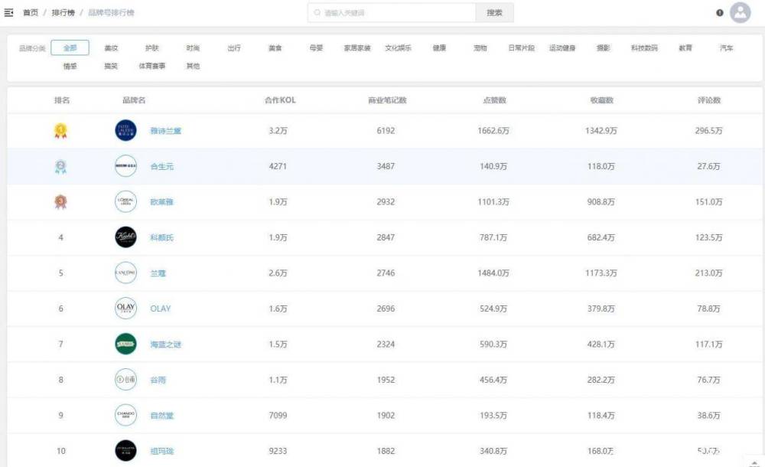Filter by 宠物 category
This screenshot has height=467, width=765.
coord(480,48)
